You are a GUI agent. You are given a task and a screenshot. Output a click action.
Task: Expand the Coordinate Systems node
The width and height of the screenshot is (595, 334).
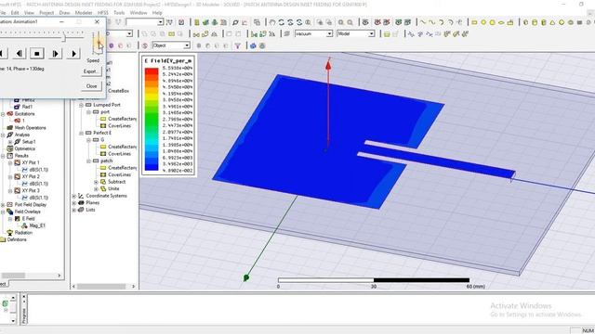[74, 196]
